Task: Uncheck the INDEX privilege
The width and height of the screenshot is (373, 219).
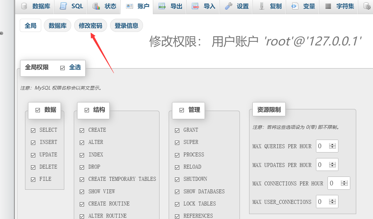Action: 82,155
